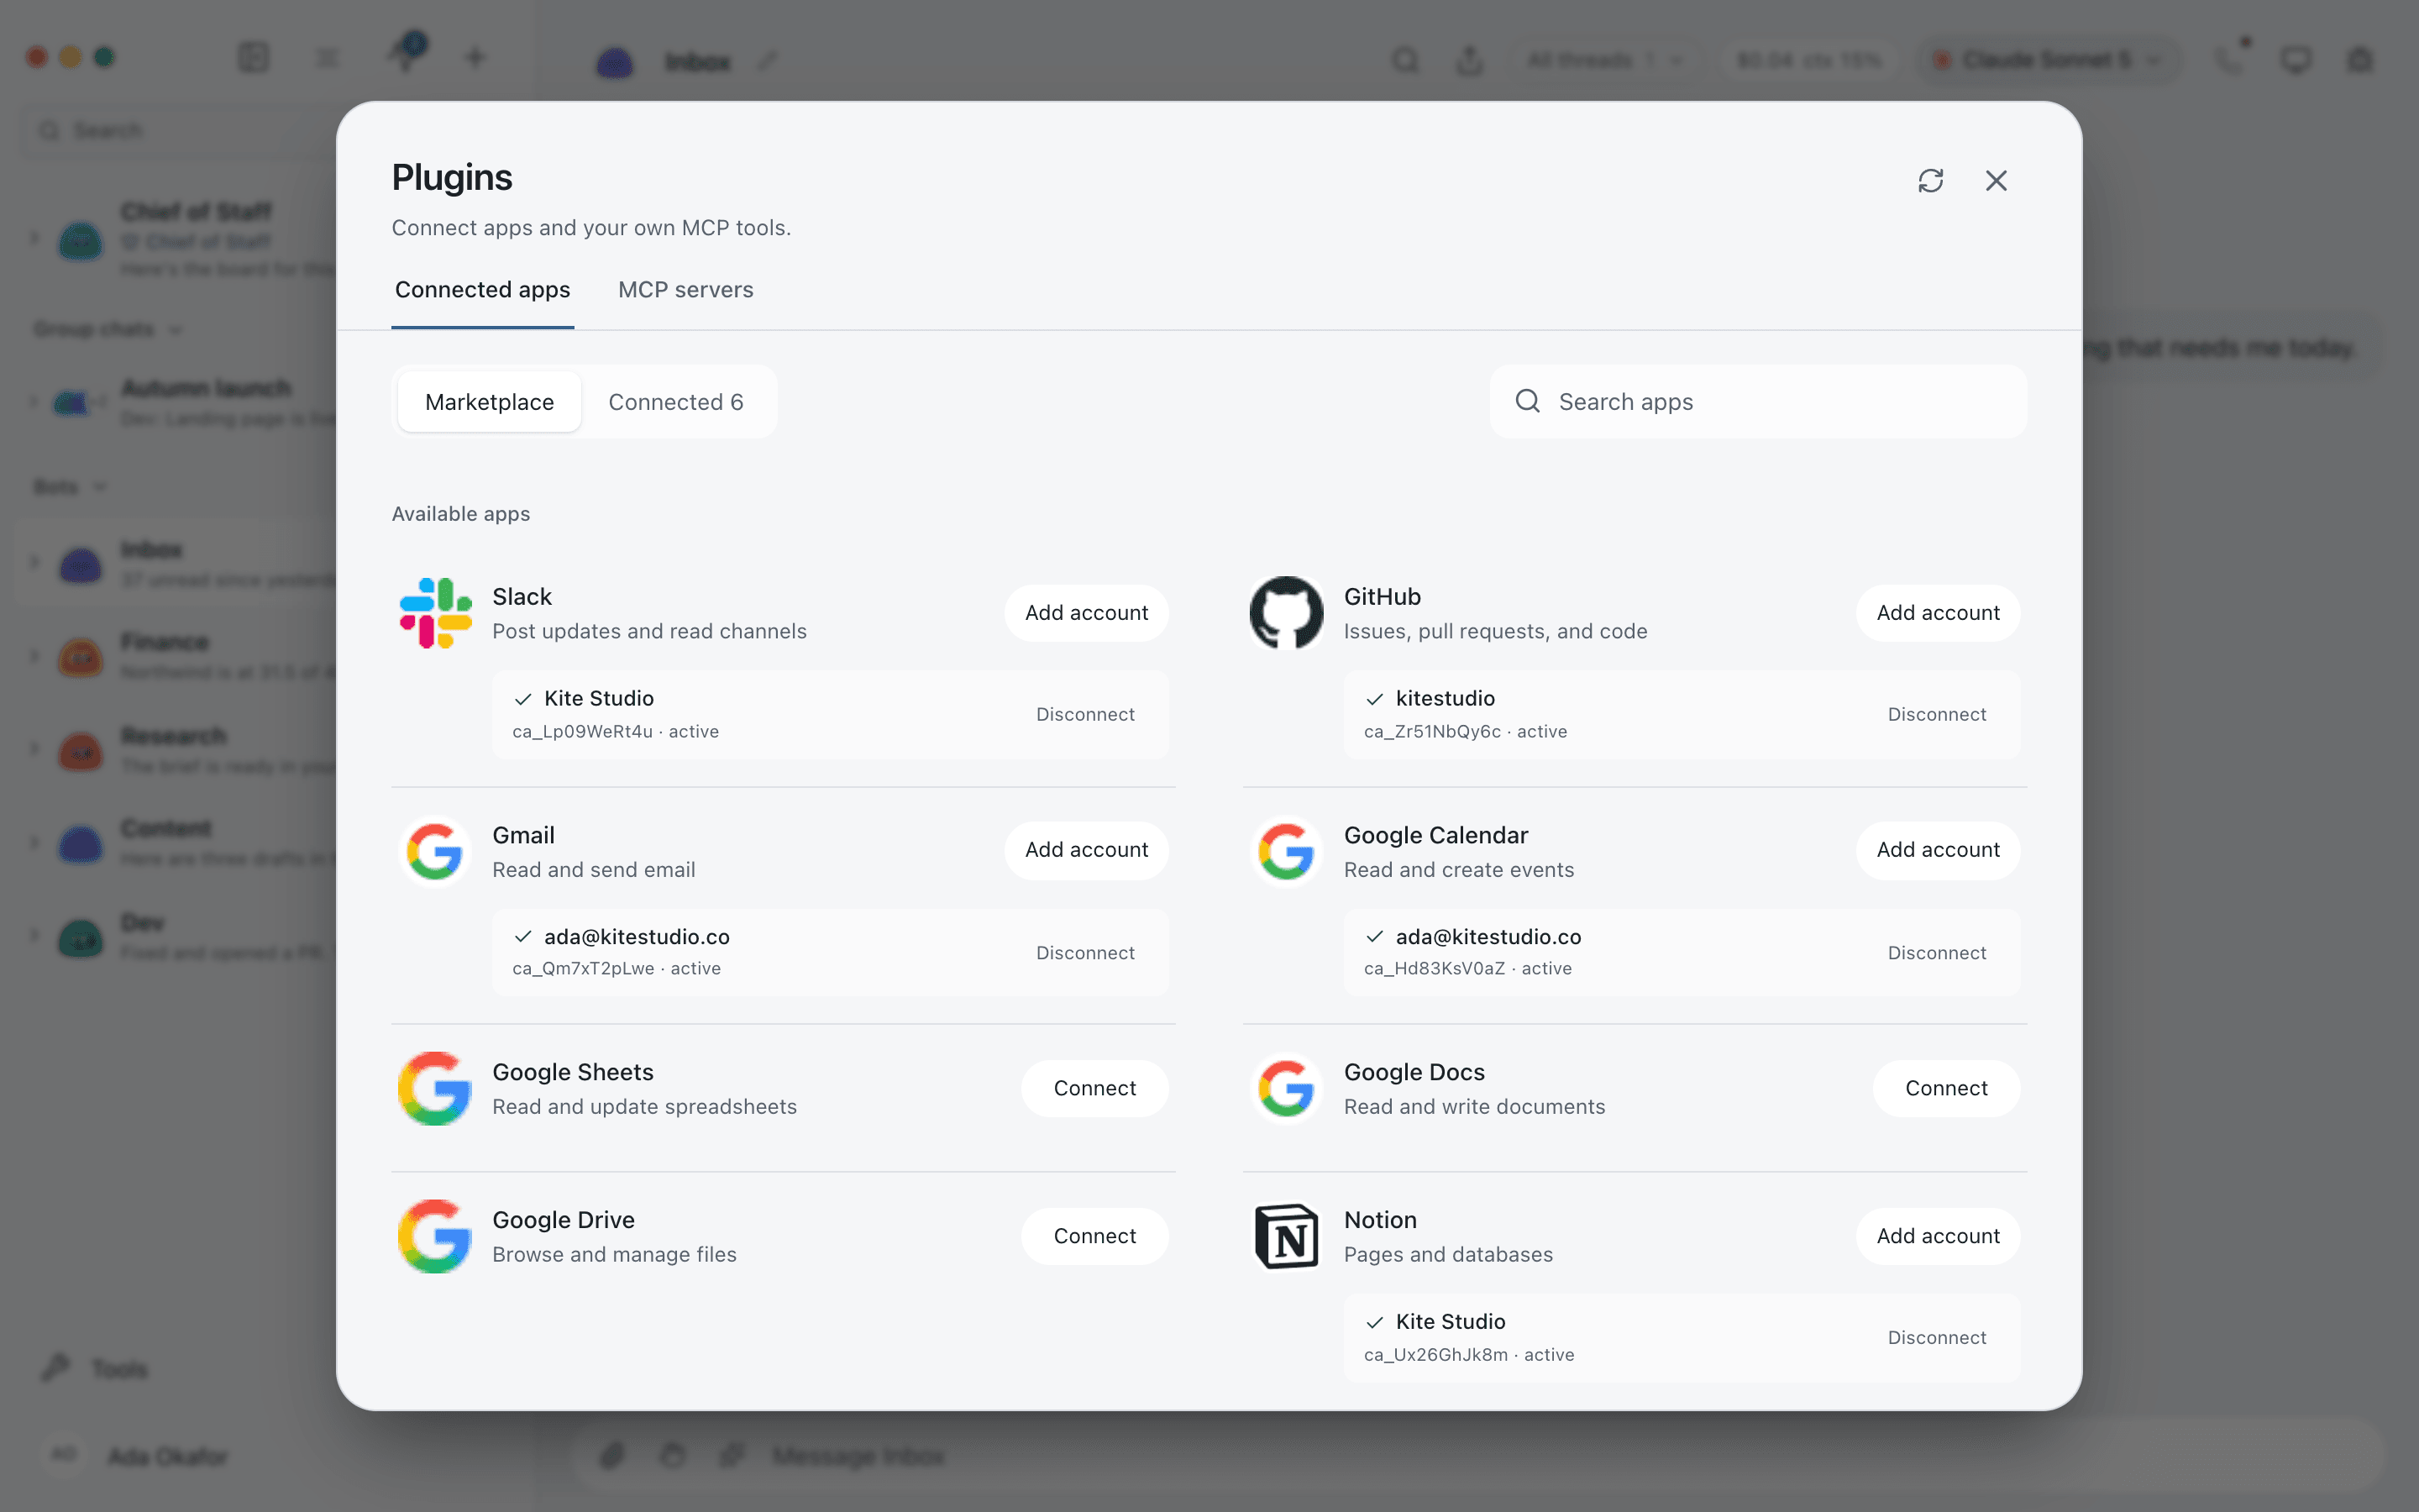Click the 'ca_Lp09WeRt4u · active' connection ID
This screenshot has height=1512, width=2419.
point(616,732)
